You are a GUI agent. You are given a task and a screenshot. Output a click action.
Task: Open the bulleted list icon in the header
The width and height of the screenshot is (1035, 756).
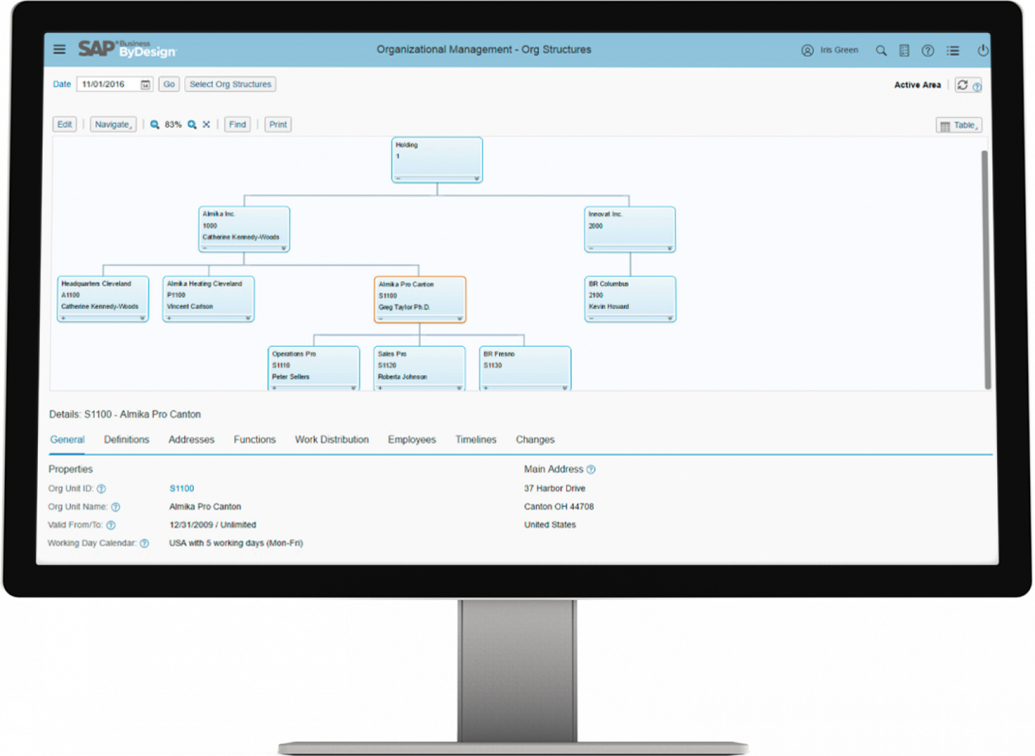[x=953, y=50]
